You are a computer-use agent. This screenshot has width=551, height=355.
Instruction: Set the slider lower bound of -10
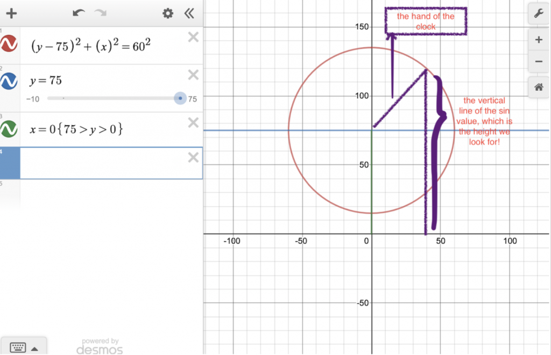[33, 99]
